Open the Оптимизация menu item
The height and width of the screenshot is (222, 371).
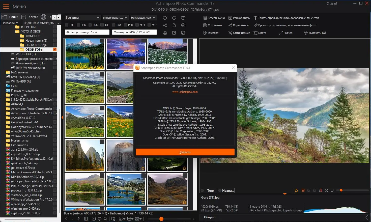[239, 33]
